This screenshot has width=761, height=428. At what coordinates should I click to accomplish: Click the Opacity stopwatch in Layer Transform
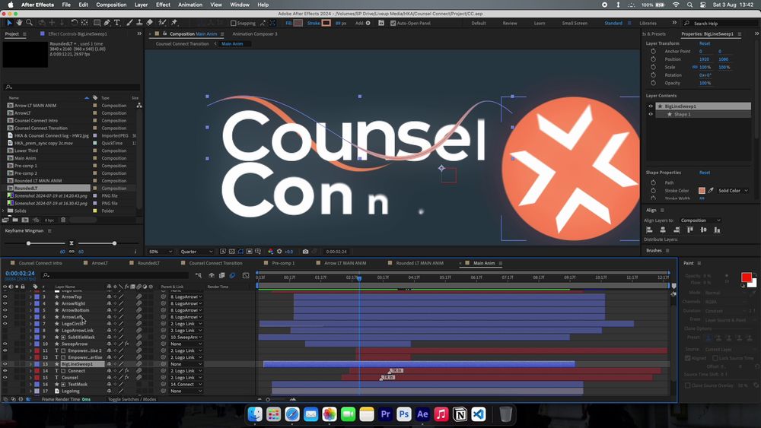pos(653,83)
